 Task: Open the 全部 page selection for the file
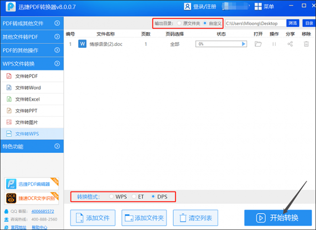(x=175, y=44)
